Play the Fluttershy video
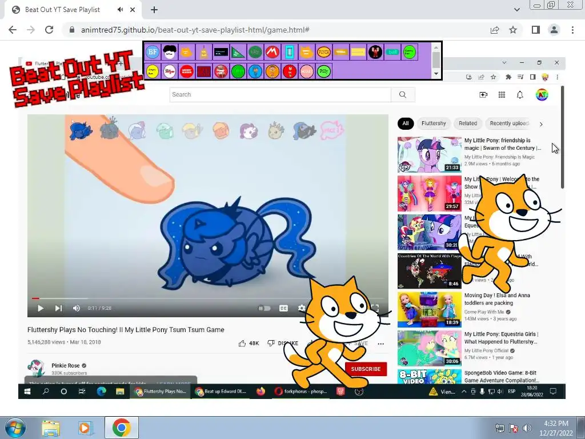 point(41,308)
